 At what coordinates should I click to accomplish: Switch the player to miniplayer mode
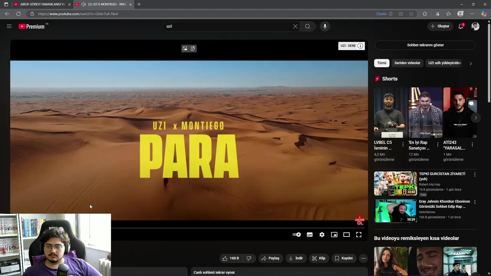tap(334, 235)
